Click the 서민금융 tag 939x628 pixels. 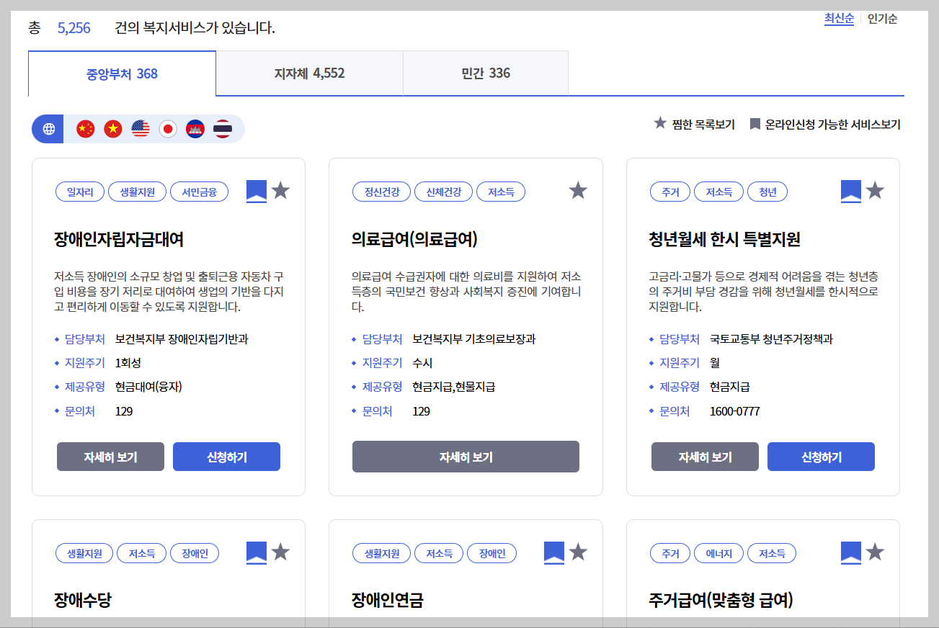(x=199, y=192)
